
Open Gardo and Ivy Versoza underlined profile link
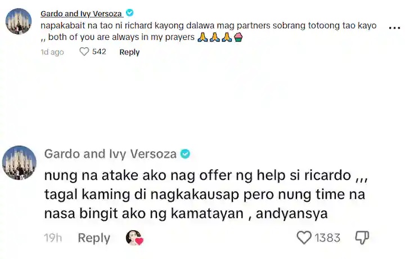pos(82,14)
